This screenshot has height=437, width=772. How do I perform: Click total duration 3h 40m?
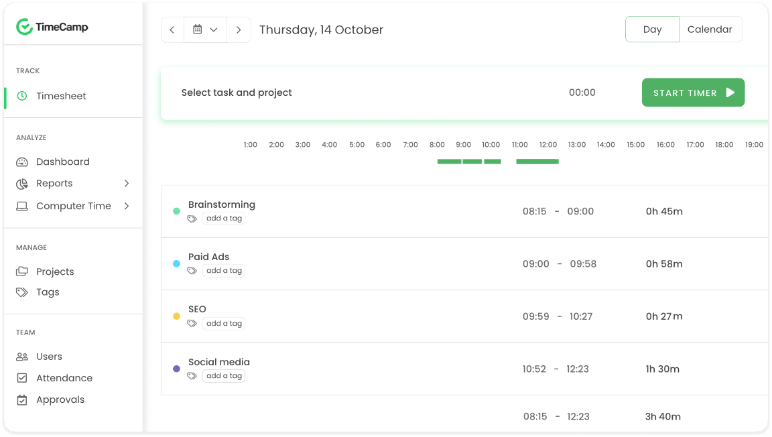[663, 417]
